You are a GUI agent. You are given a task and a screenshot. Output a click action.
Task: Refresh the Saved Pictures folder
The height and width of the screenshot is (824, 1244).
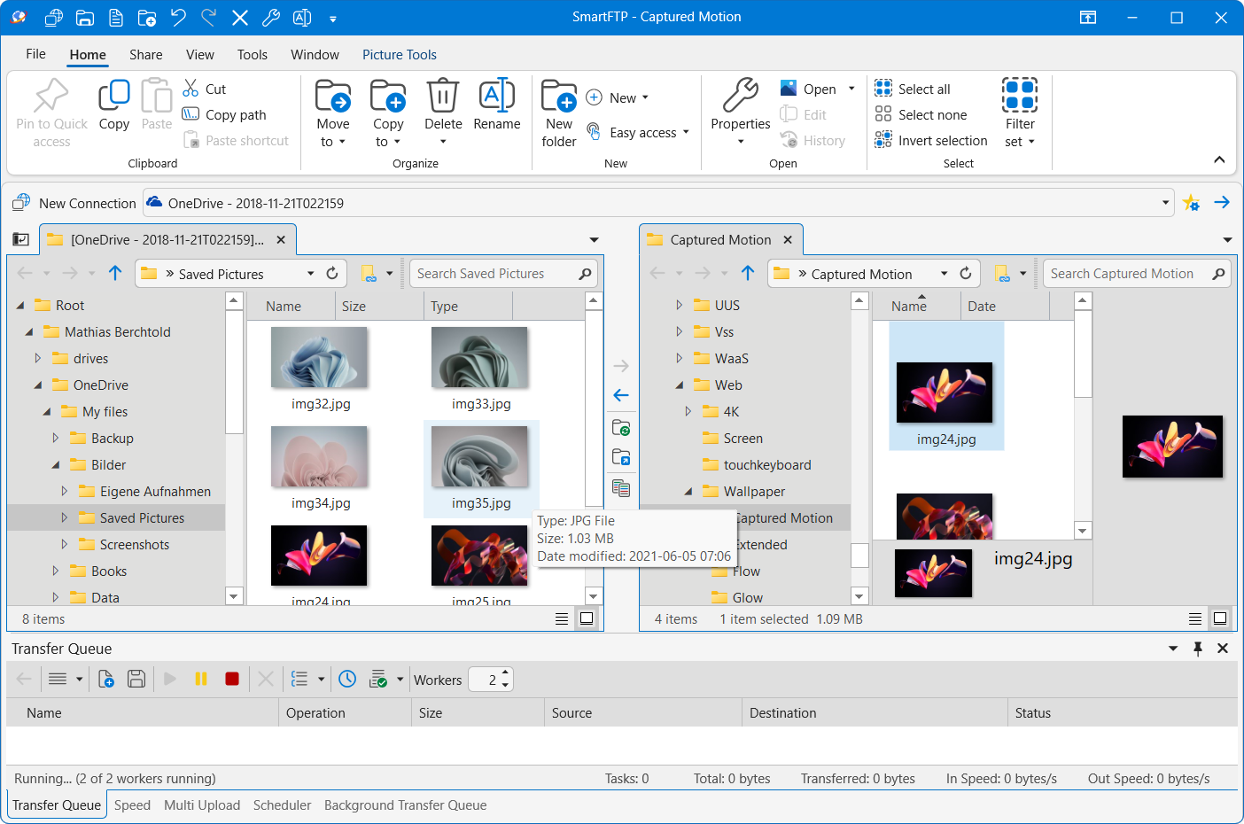click(x=332, y=274)
